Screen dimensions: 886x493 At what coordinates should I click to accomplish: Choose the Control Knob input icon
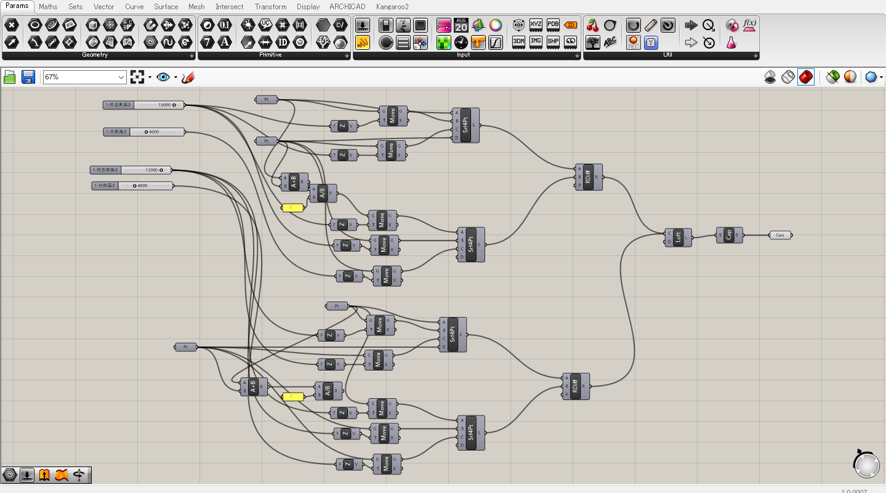click(386, 42)
